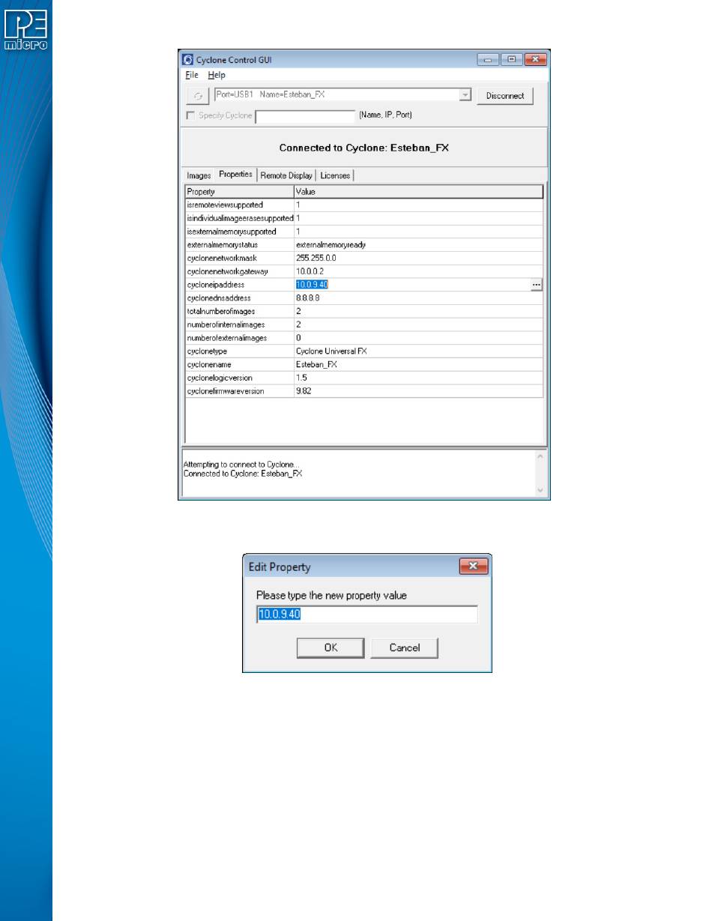Click the log panel scroll up arrow
The width and height of the screenshot is (712, 921).
[x=541, y=456]
